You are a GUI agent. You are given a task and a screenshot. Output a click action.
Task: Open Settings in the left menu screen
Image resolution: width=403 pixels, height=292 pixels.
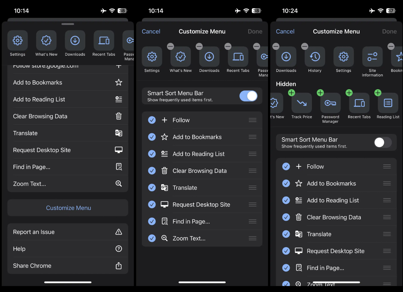pos(18,41)
